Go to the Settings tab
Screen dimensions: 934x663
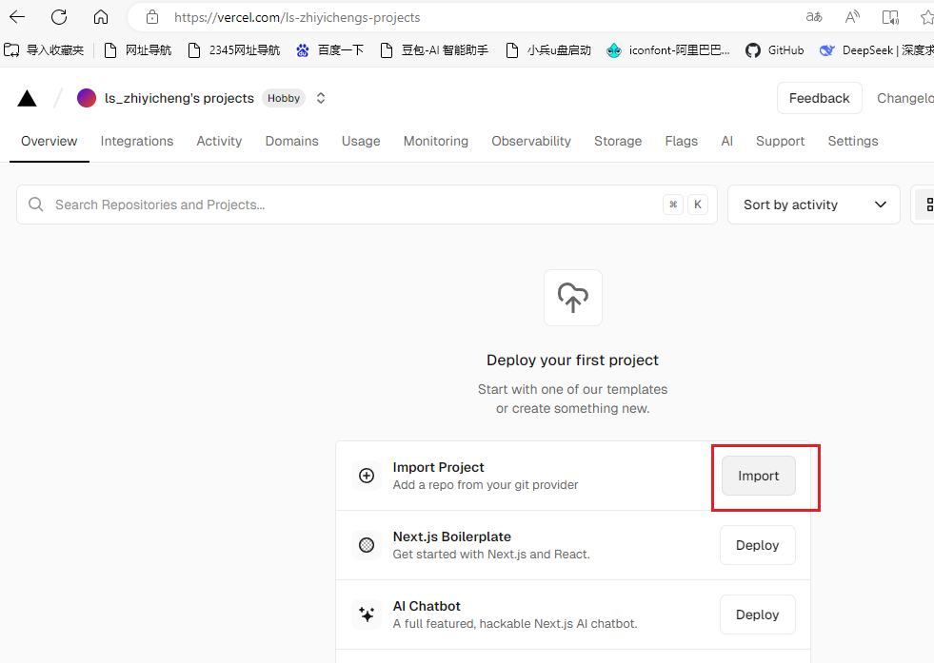click(853, 141)
